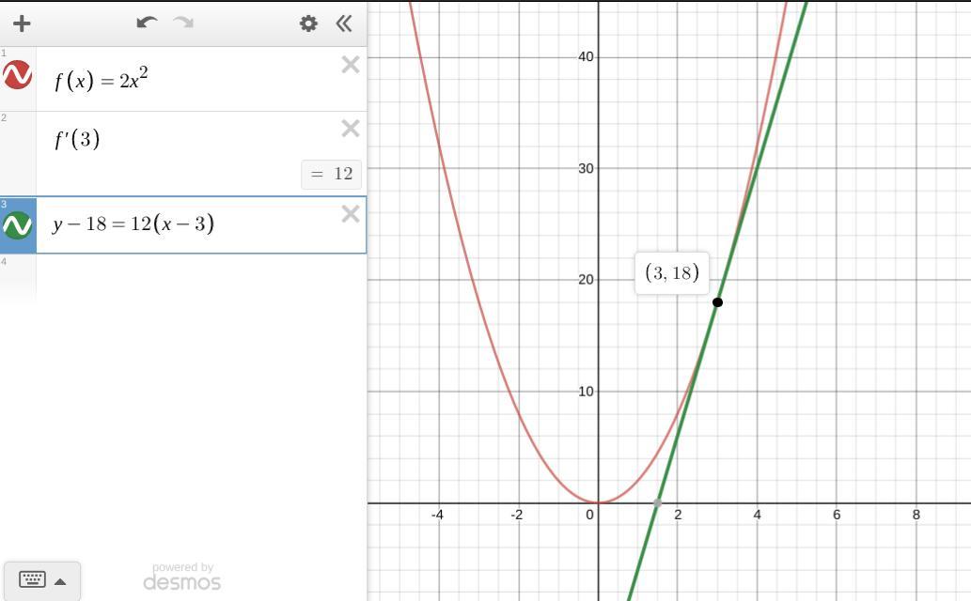Collapse the expression list panel
The image size is (971, 601).
coord(344,23)
